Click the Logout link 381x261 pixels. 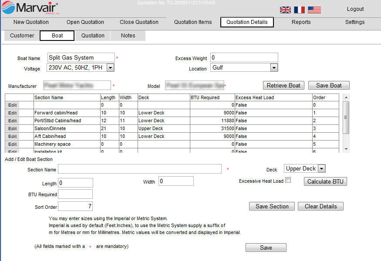[x=355, y=9]
